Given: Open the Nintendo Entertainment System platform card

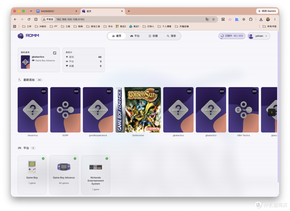Looking at the screenshot, I should [x=96, y=175].
